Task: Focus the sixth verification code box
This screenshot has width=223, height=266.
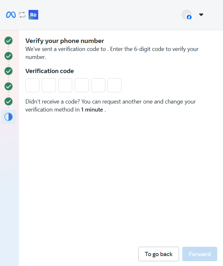Action: (x=115, y=85)
